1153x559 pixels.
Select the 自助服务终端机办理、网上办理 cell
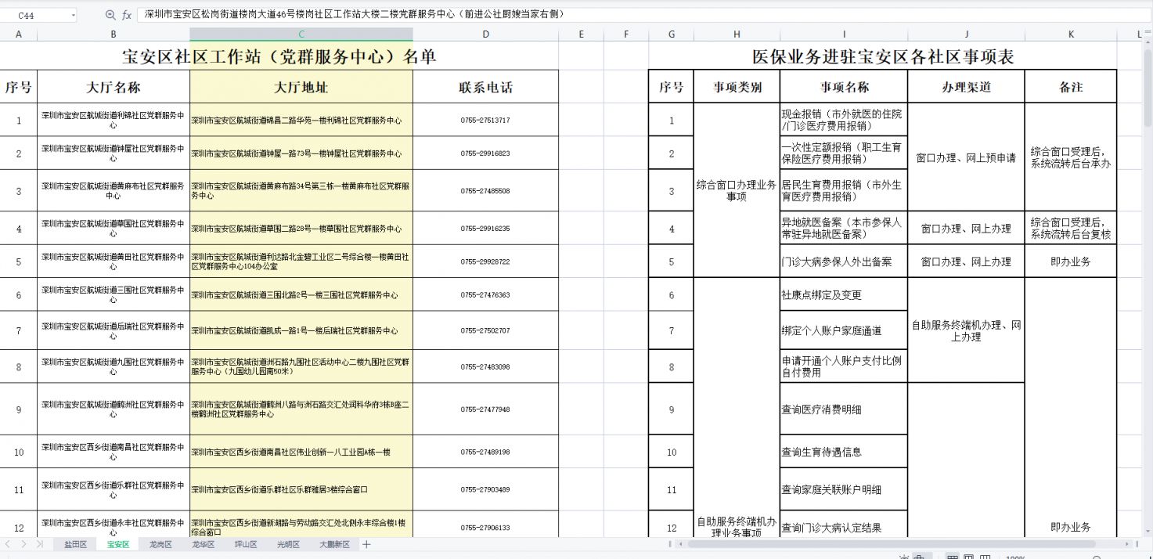click(x=967, y=330)
